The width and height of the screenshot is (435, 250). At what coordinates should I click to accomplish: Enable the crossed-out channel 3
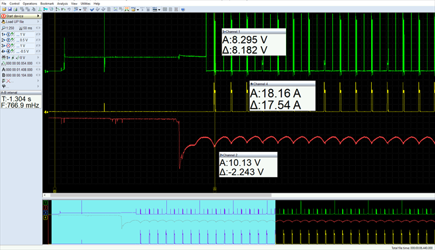[x=9, y=45]
